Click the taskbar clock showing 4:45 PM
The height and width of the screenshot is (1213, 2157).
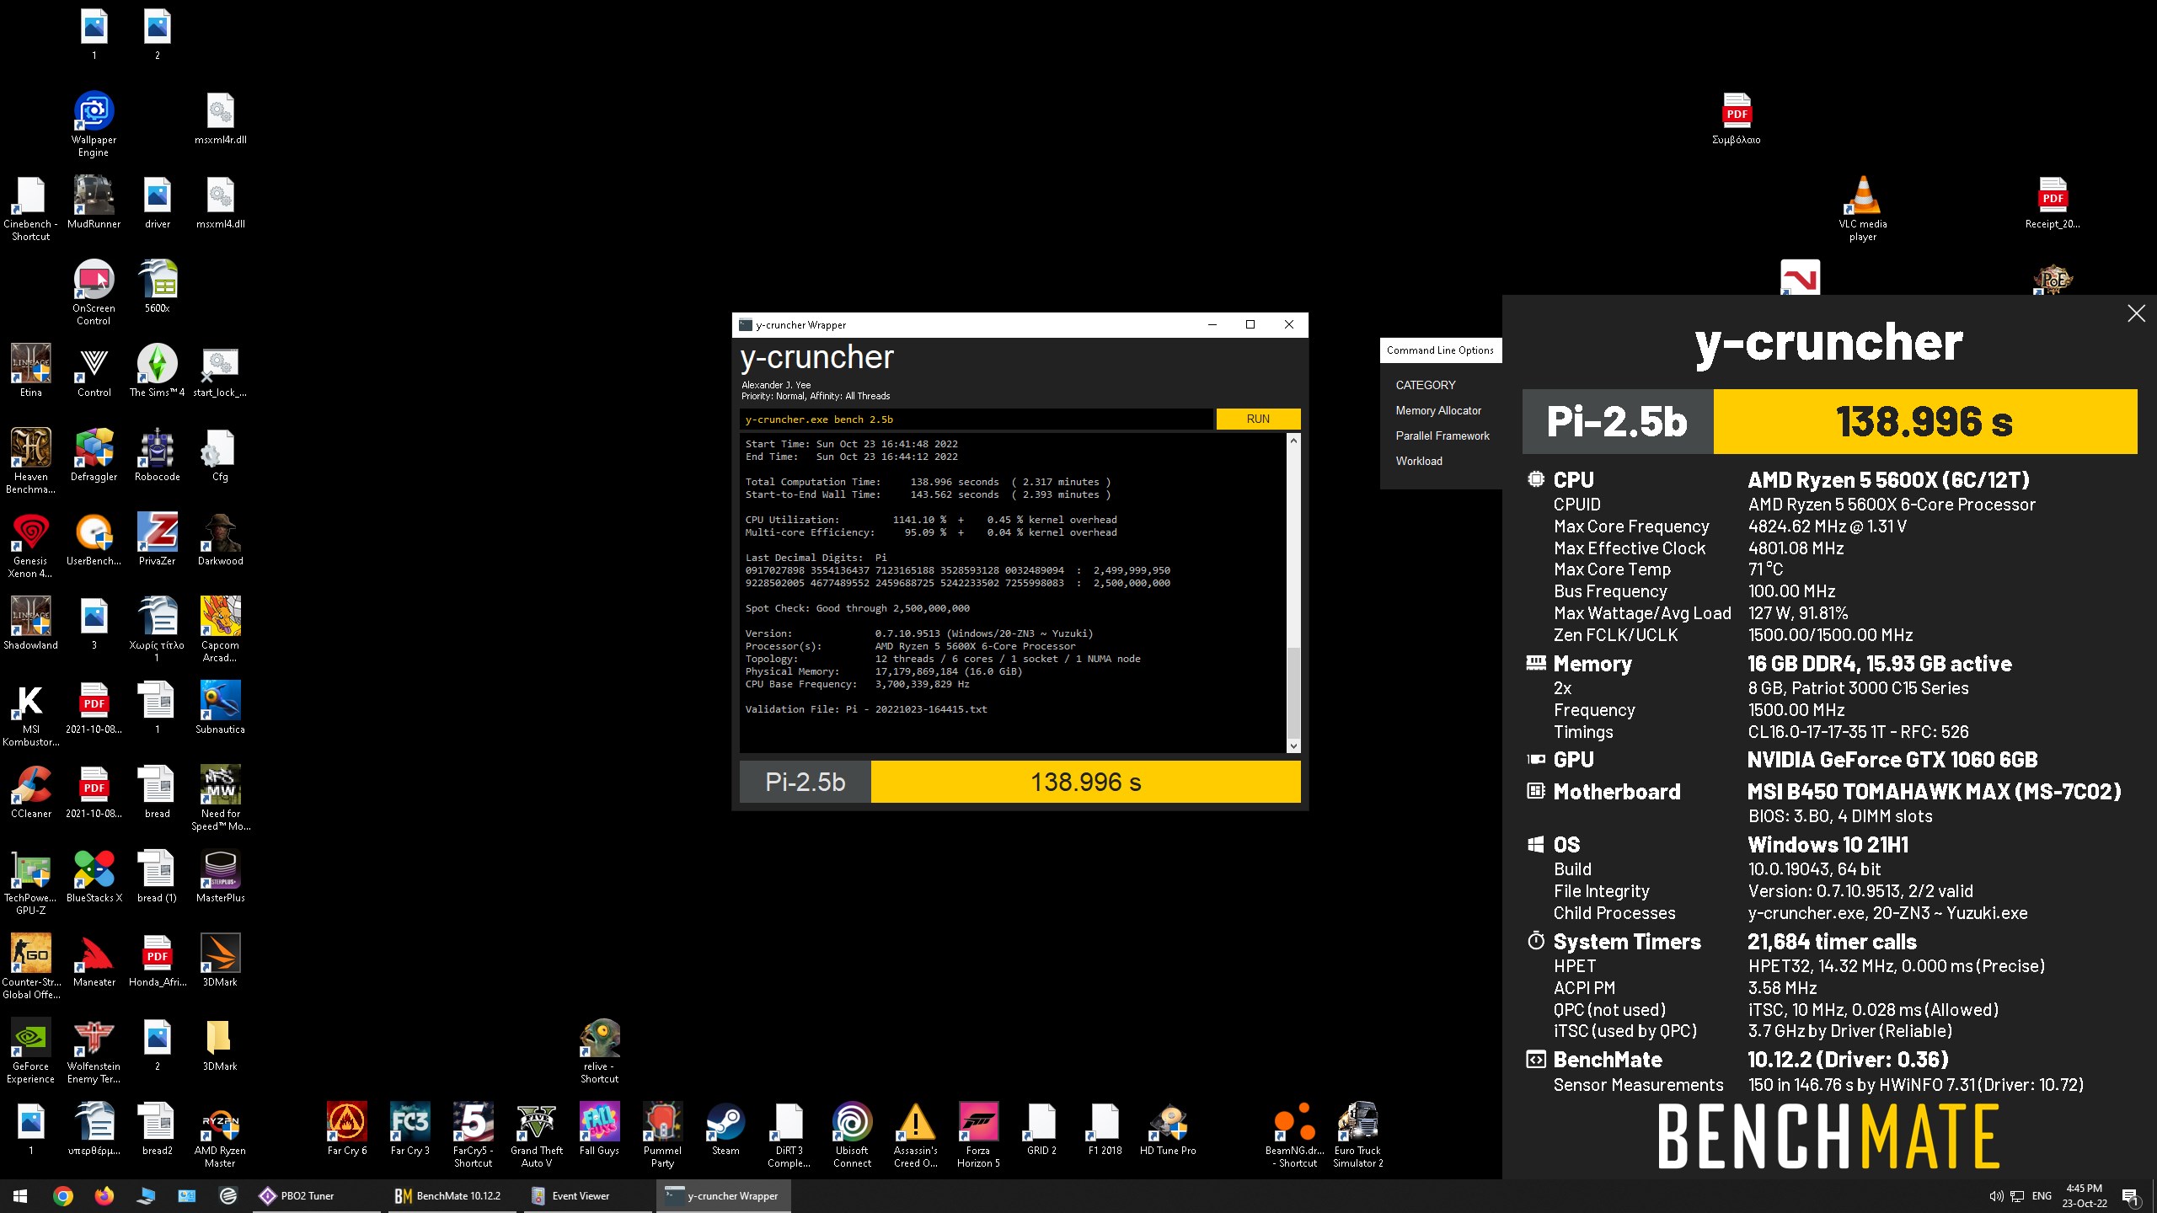coord(2085,1195)
